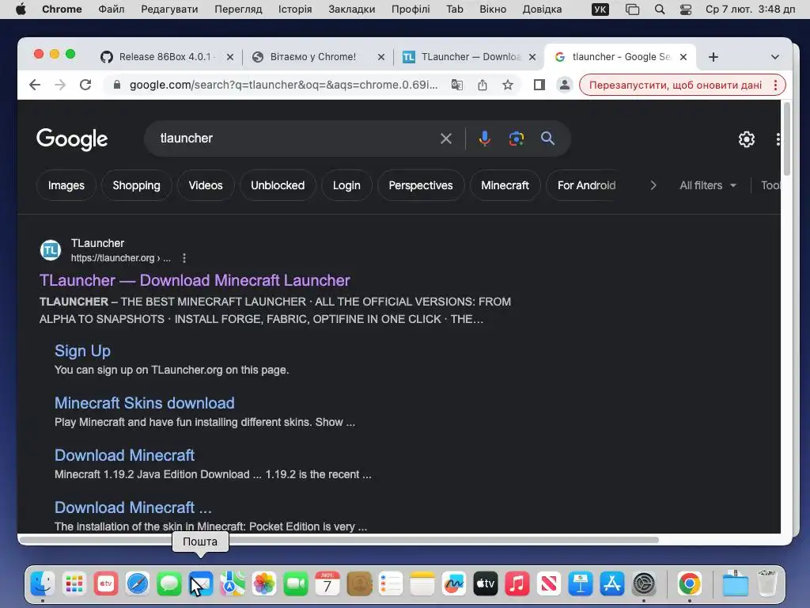Open Spotlight search in the menu bar
Image resolution: width=810 pixels, height=608 pixels.
pos(660,9)
